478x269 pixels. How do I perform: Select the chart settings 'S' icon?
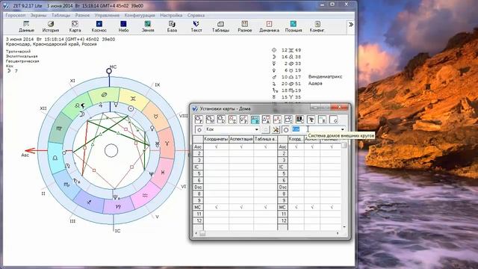277,120
